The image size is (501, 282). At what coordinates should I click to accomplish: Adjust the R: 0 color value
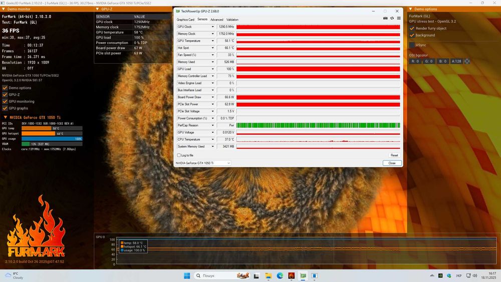tap(415, 61)
